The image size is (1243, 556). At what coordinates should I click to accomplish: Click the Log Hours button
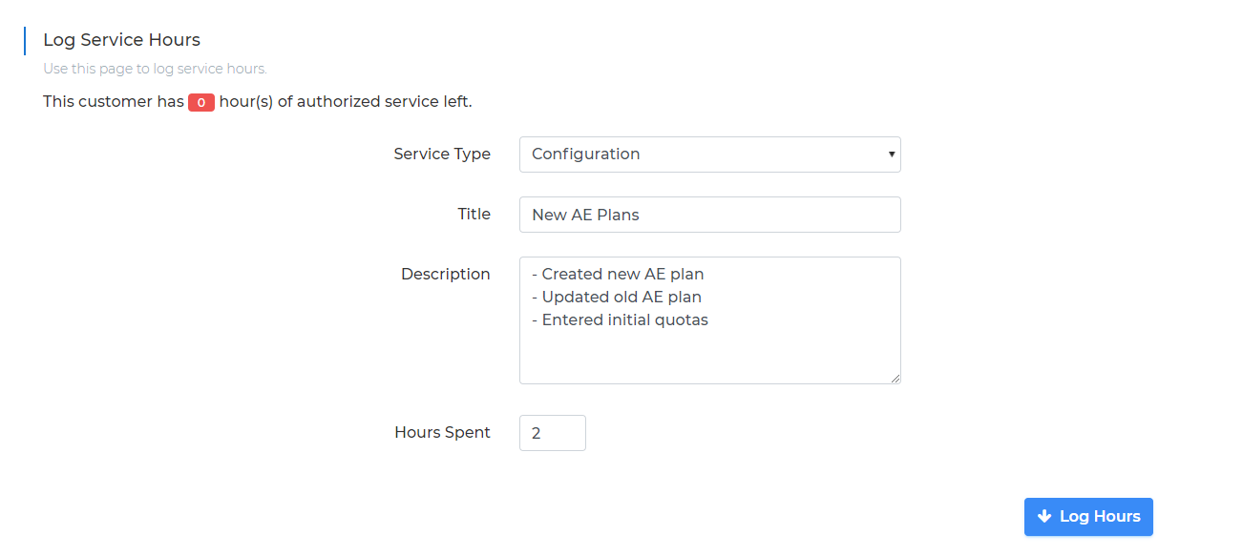1088,517
